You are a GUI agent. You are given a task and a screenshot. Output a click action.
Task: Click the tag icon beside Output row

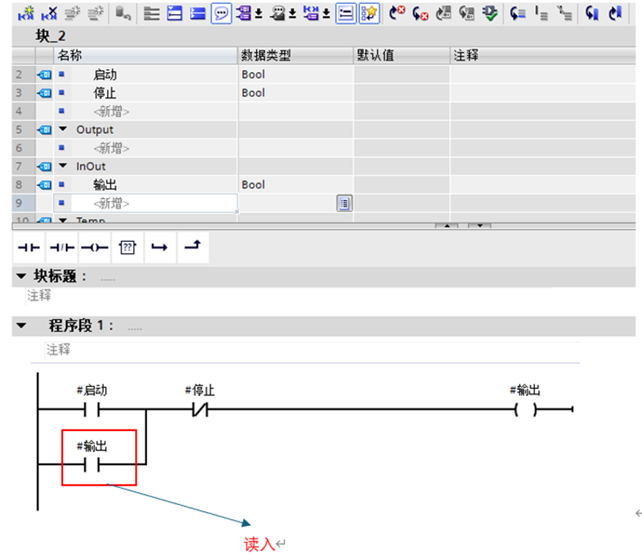click(x=45, y=130)
